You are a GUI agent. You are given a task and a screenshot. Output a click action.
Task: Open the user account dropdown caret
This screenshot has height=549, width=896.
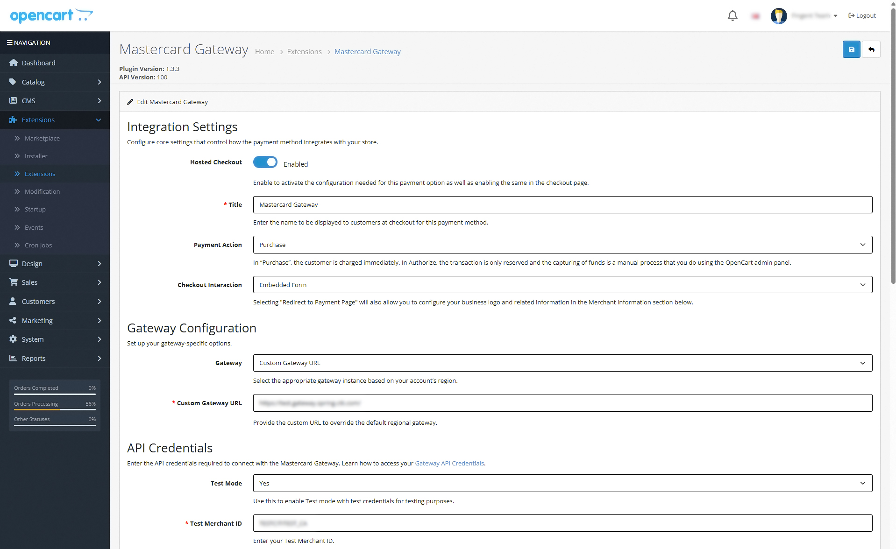(835, 16)
